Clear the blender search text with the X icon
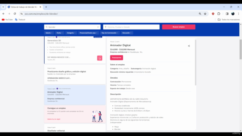This screenshot has height=136, width=242. point(98,27)
